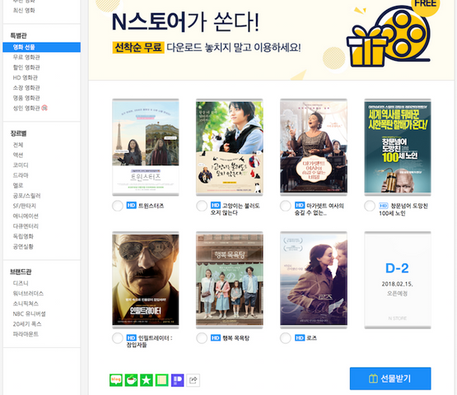Browse the 코미디 genre

(x=21, y=165)
